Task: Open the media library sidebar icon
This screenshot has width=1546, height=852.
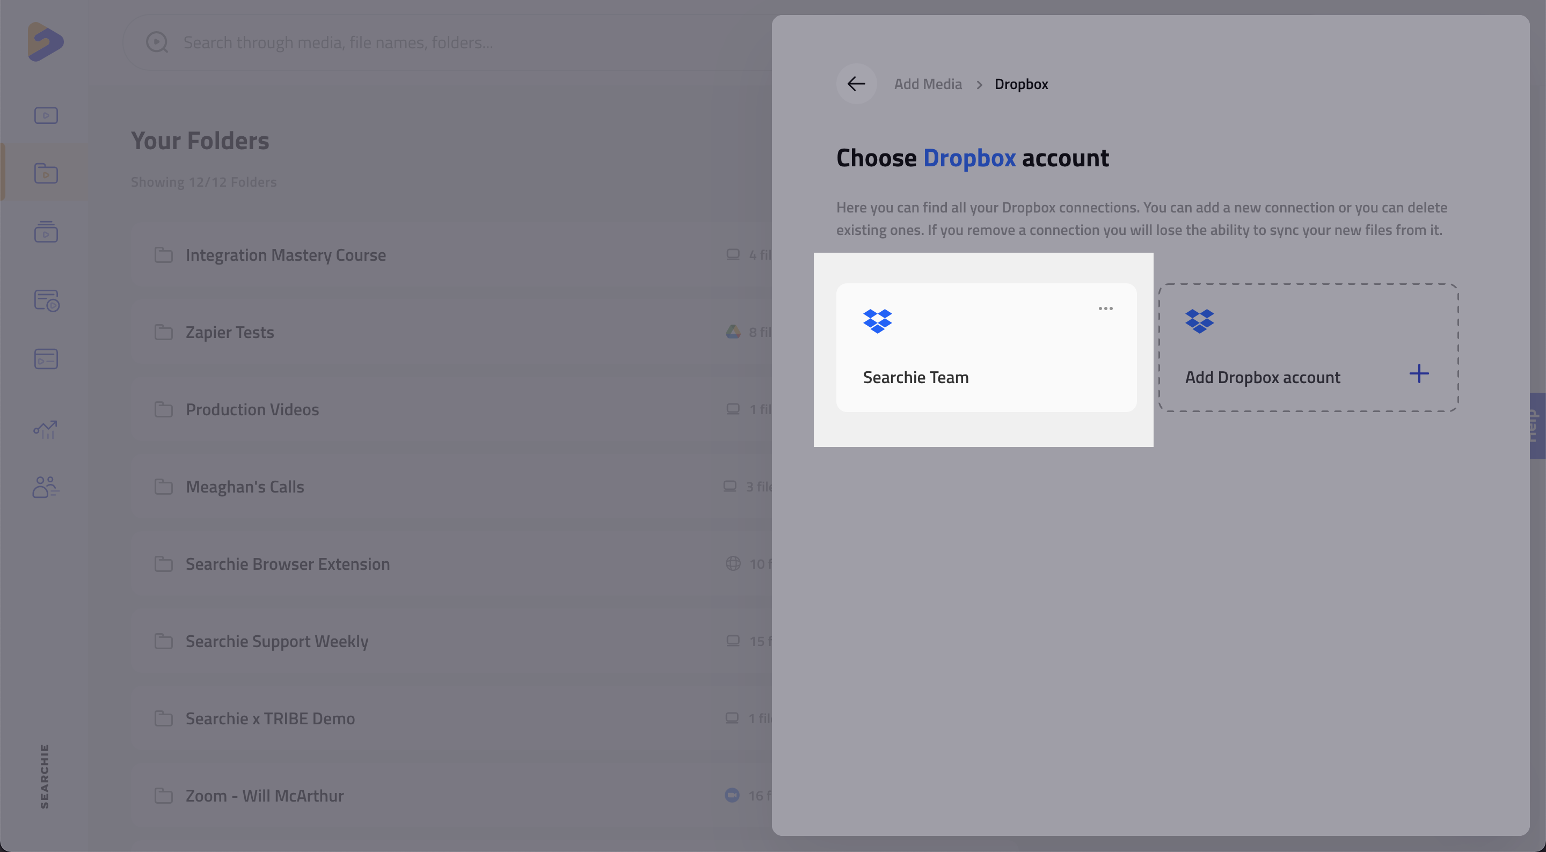Action: [46, 115]
